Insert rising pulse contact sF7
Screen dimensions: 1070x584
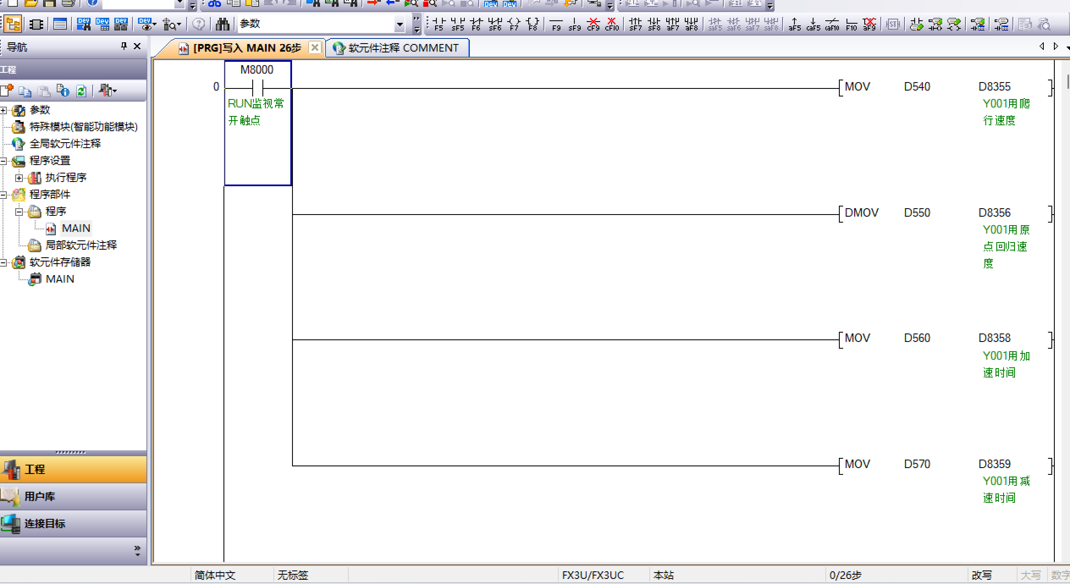pos(635,24)
